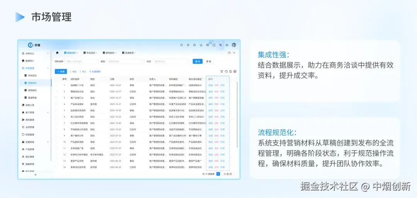This screenshot has width=417, height=198.
Task: Check the row 8 市场趋势分析报告 checkbox
Action: pyautogui.click(x=56, y=129)
